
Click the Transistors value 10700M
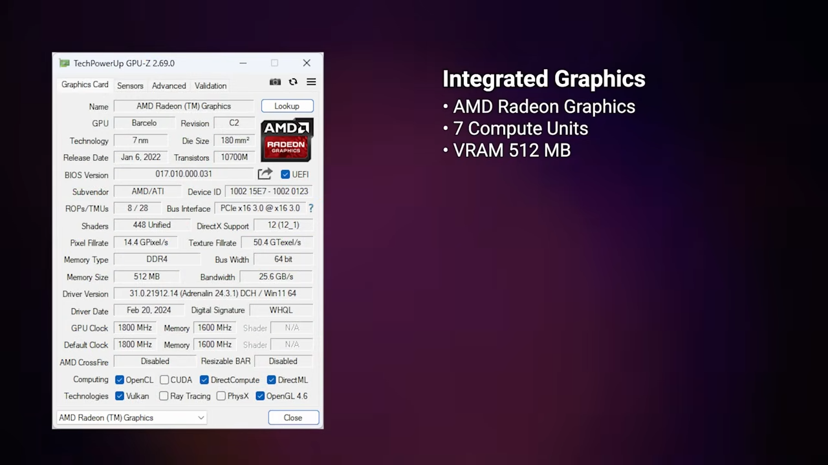click(234, 157)
